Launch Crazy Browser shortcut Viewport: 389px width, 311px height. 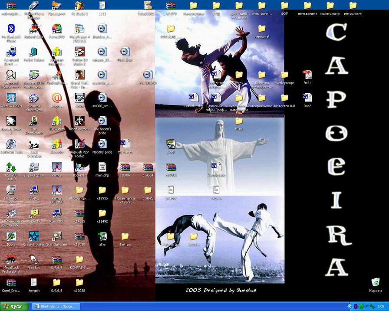coord(34,237)
